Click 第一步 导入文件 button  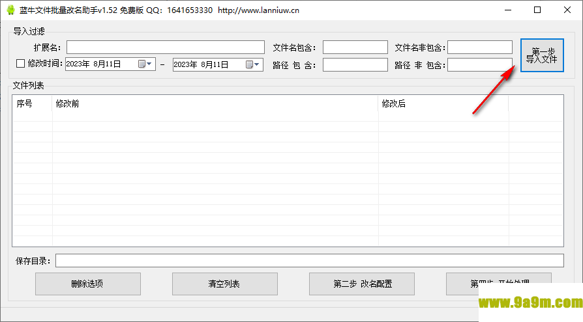(x=542, y=55)
